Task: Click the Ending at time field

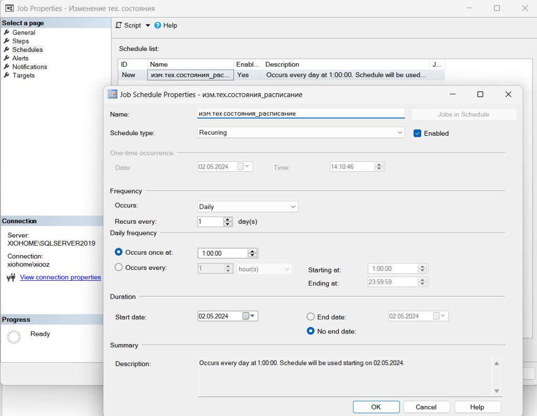Action: pyautogui.click(x=393, y=282)
